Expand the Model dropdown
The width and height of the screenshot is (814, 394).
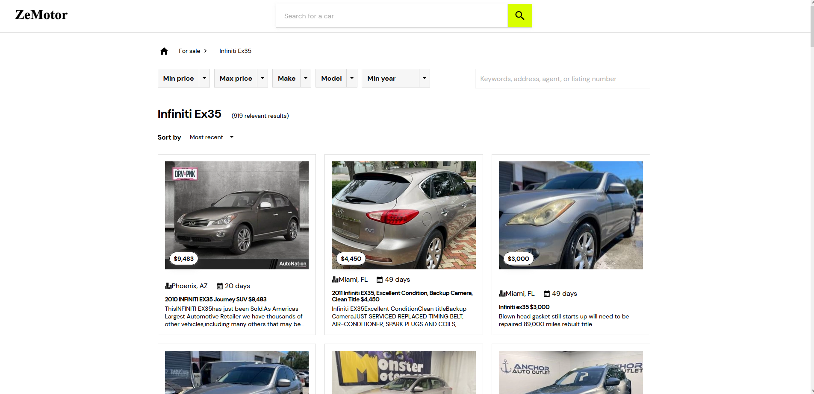pyautogui.click(x=336, y=78)
